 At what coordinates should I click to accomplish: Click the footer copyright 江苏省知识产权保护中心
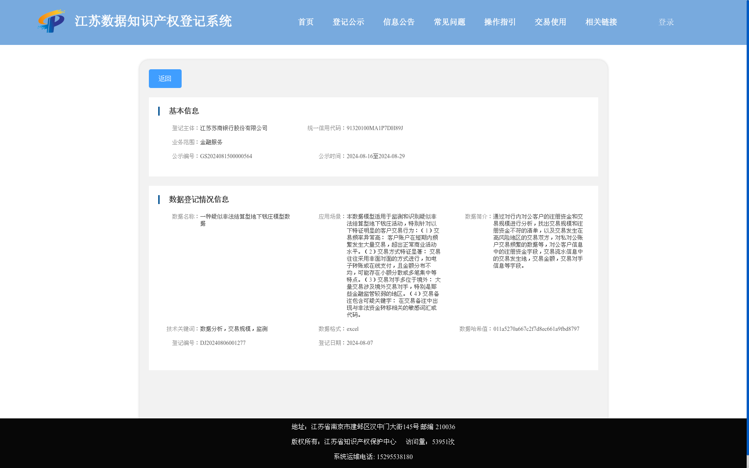[360, 442]
